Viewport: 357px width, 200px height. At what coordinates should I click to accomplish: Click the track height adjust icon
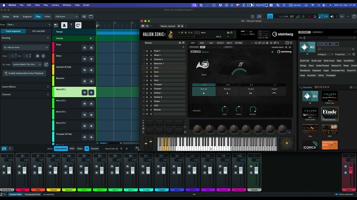pyautogui.click(x=56, y=25)
